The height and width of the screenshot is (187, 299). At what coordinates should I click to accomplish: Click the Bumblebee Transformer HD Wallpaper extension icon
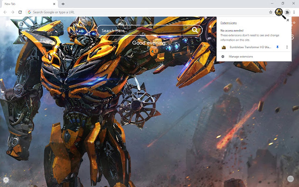click(224, 47)
